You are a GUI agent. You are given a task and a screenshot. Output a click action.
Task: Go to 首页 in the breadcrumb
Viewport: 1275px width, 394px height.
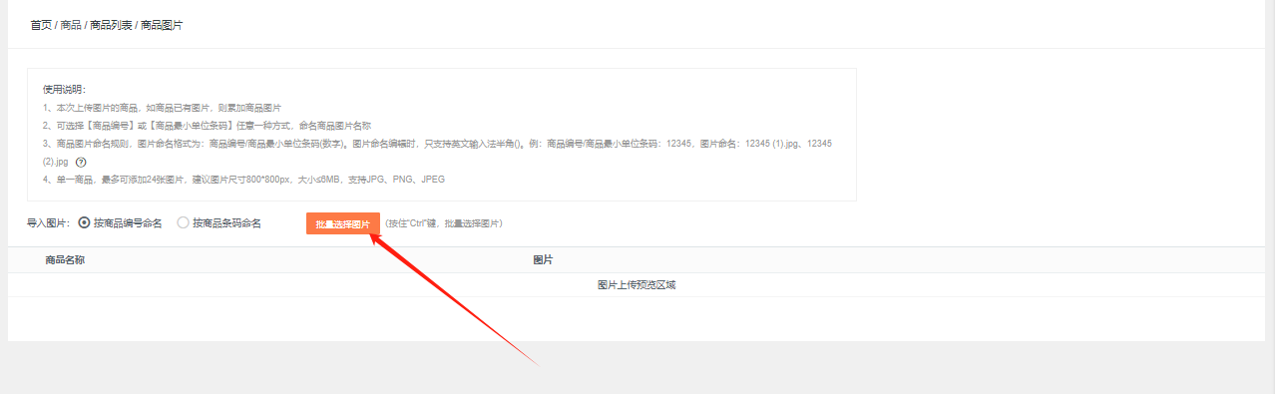(41, 25)
